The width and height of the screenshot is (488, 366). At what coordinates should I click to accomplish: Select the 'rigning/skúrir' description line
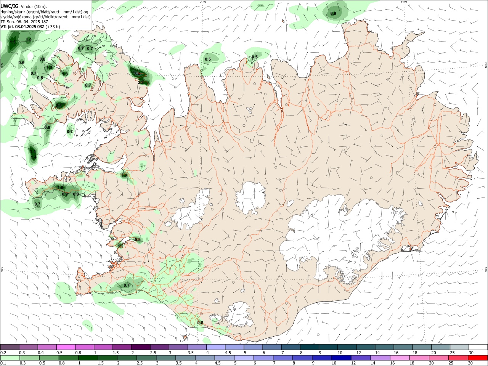coord(45,12)
